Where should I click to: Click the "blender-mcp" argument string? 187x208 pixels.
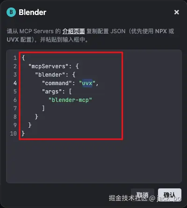[70, 100]
